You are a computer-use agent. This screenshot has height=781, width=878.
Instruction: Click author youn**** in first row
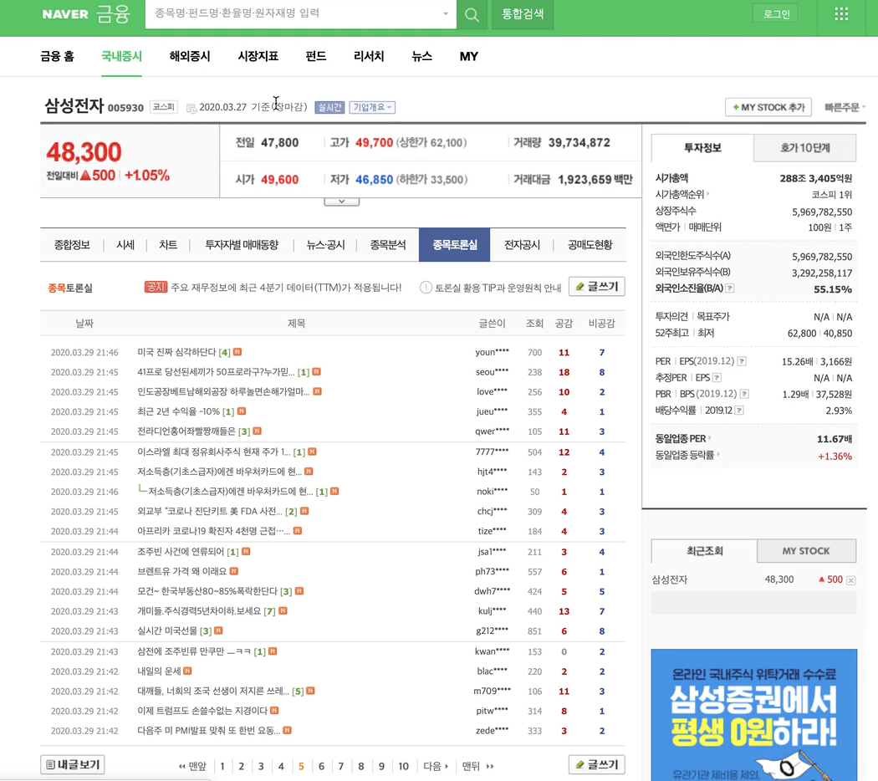(492, 352)
